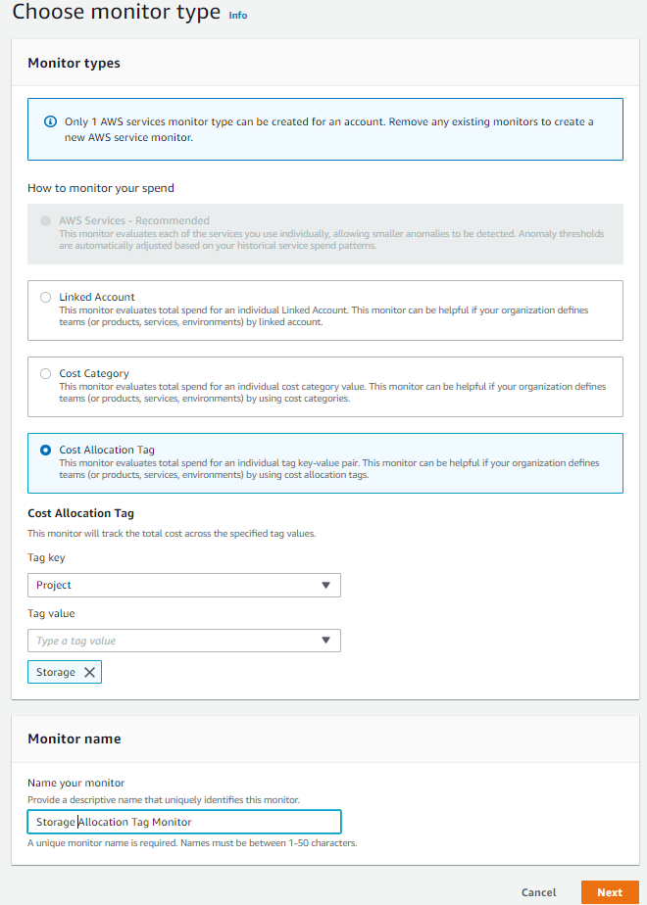Image resolution: width=647 pixels, height=905 pixels.
Task: Select the Linked Account radio button
Action: 45,298
